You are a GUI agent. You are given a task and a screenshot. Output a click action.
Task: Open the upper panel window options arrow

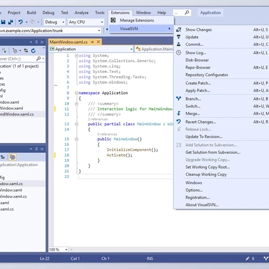click(x=31, y=42)
